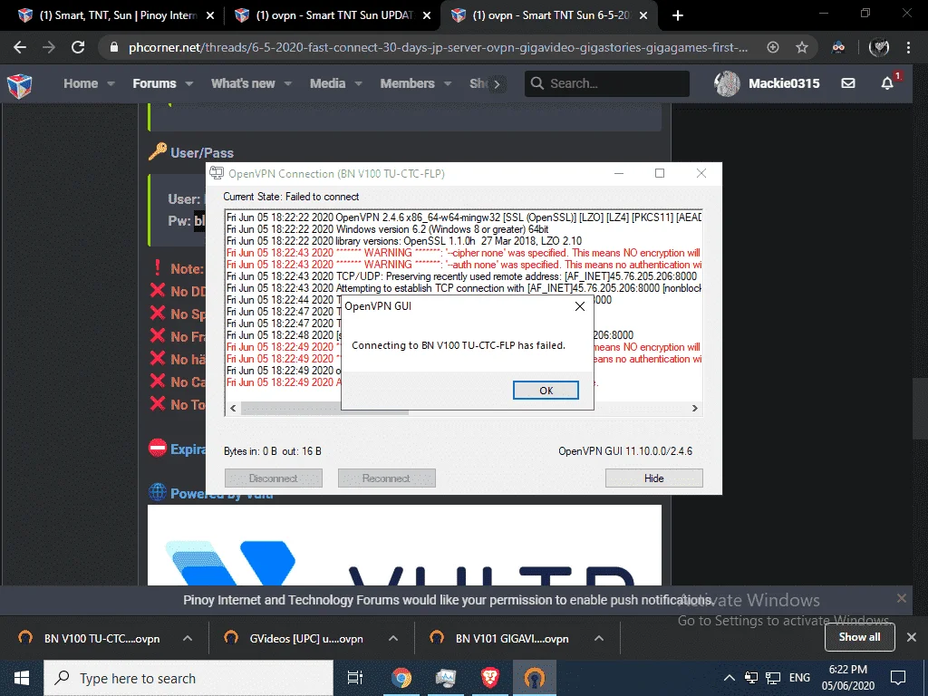Click the phcorner site logo
The image size is (928, 696).
20,84
